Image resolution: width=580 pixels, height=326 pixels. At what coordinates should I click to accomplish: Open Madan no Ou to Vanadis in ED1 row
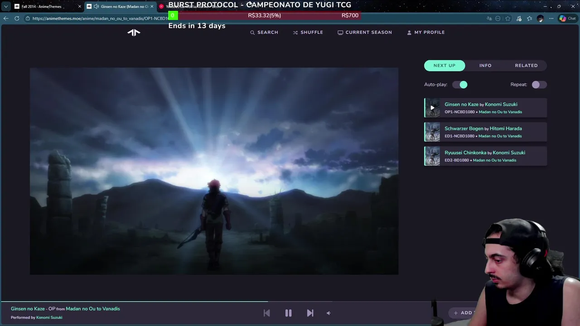(x=500, y=136)
